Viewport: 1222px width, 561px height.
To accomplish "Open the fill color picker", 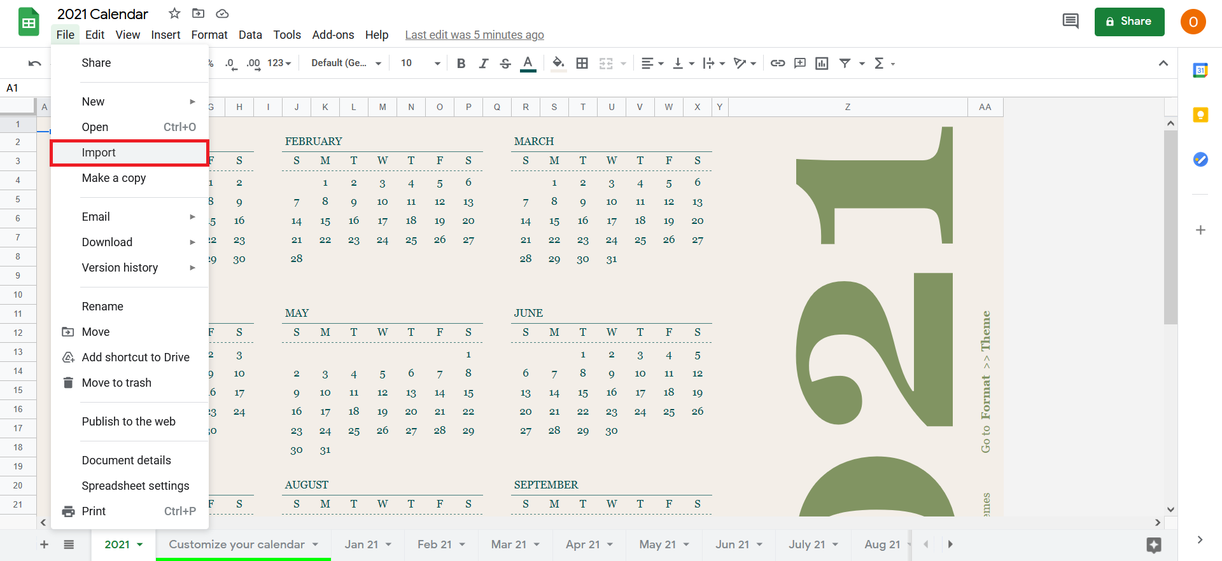I will click(x=558, y=63).
